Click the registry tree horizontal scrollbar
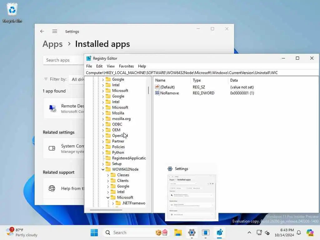Screen dimensions: 320x240 pos(106,210)
